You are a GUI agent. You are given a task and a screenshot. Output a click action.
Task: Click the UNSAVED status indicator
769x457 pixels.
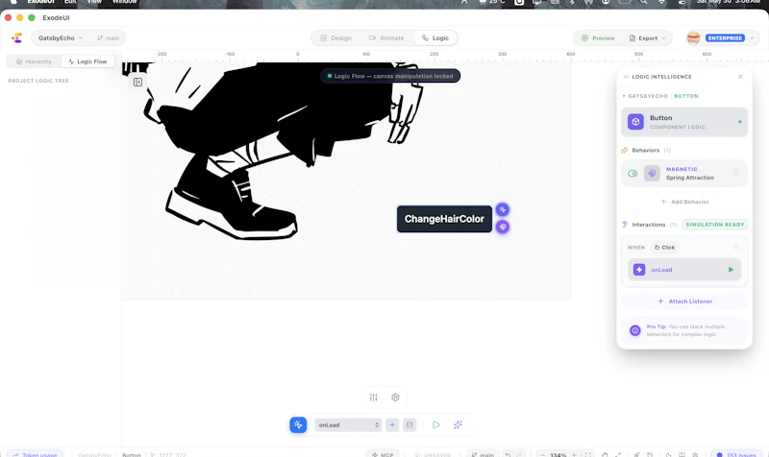coord(433,454)
